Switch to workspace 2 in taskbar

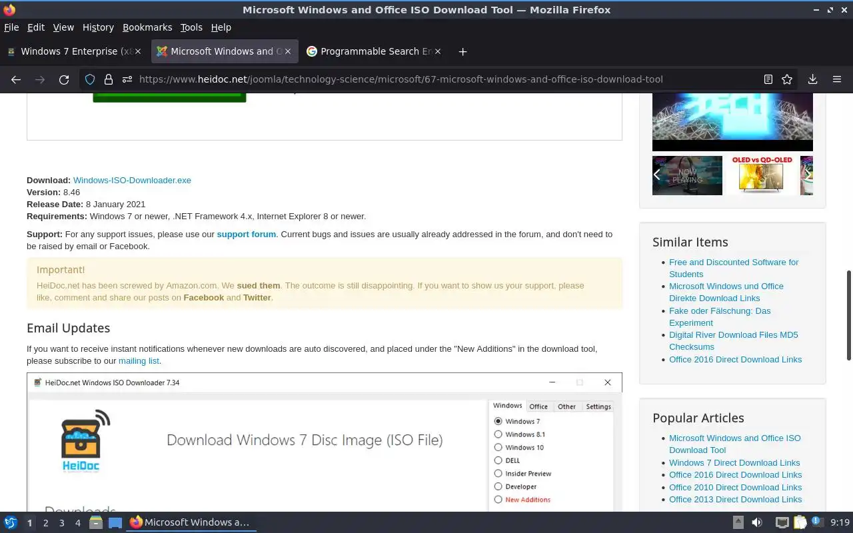pyautogui.click(x=45, y=523)
